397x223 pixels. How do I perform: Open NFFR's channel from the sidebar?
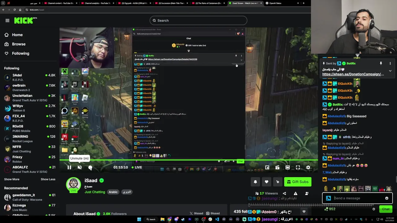pyautogui.click(x=30, y=149)
